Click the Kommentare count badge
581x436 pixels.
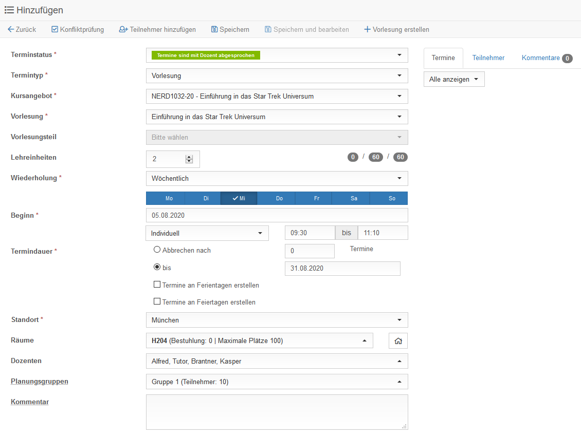point(567,58)
